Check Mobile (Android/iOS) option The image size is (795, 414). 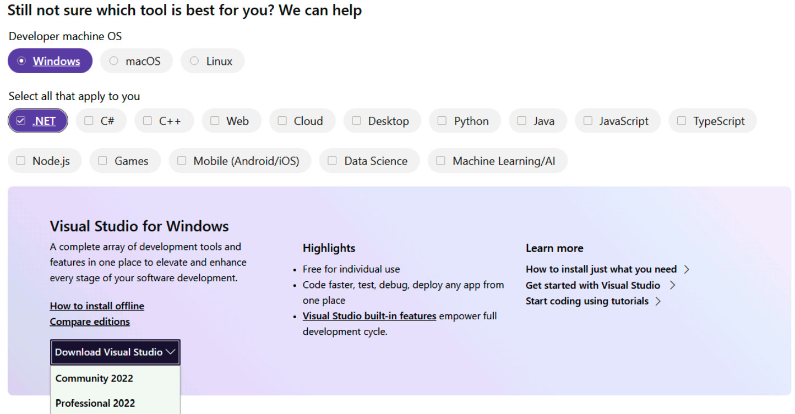click(x=239, y=161)
